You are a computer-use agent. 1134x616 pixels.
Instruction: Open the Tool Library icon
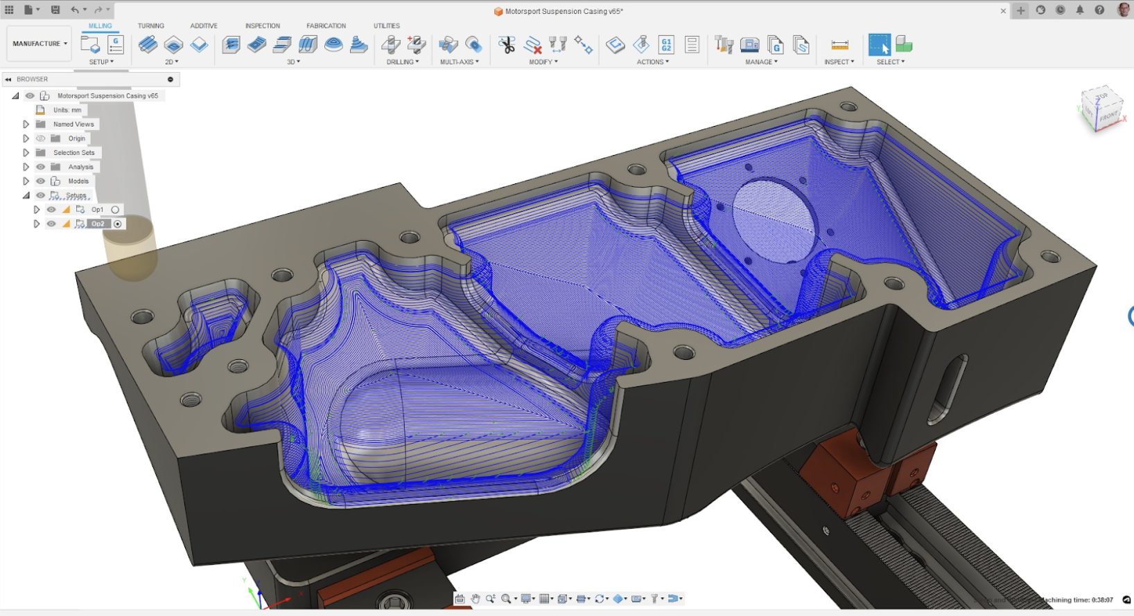coord(724,45)
